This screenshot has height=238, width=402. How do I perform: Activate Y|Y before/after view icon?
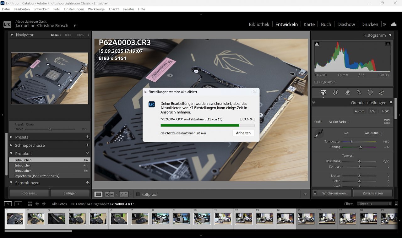[x=124, y=194]
